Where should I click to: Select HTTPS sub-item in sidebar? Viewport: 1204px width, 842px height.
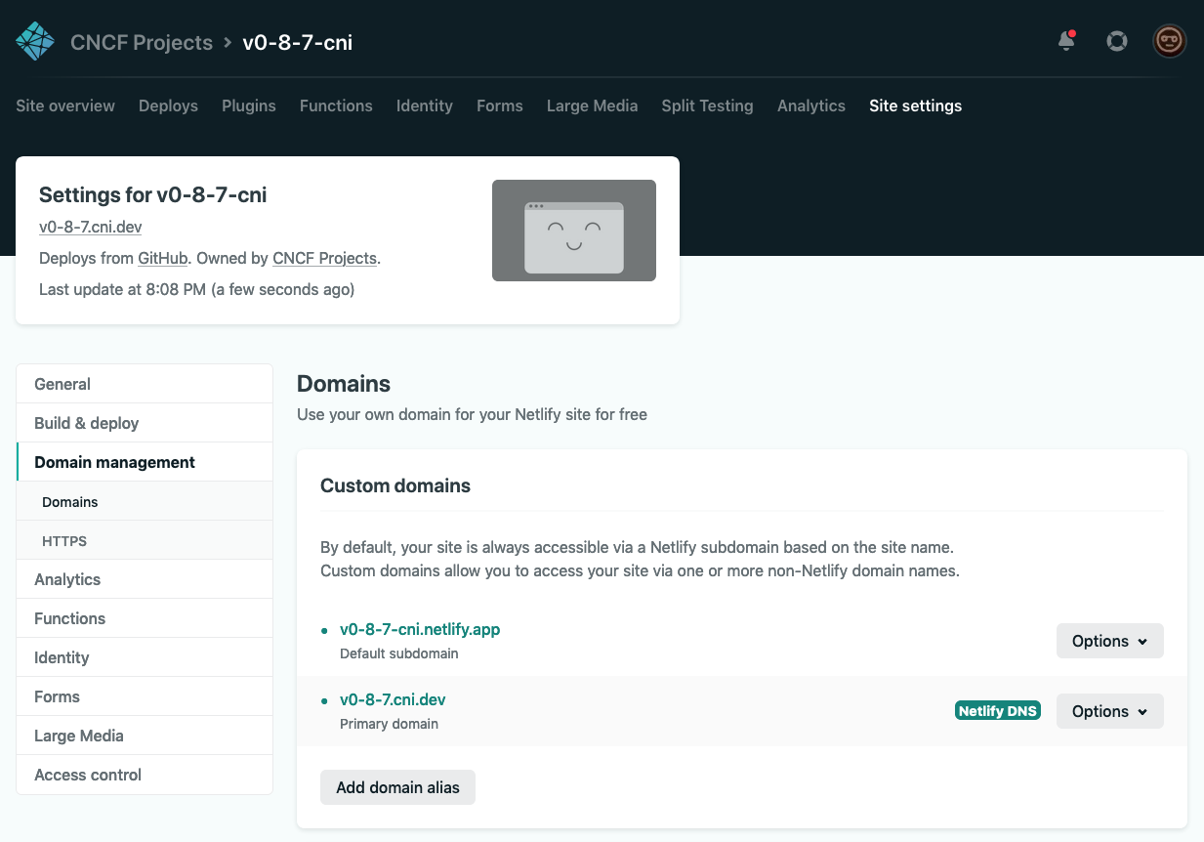coord(145,540)
